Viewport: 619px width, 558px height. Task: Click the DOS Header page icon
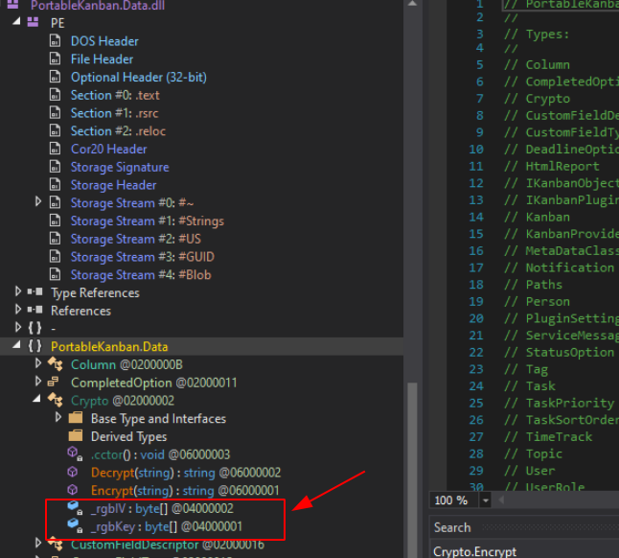point(57,41)
